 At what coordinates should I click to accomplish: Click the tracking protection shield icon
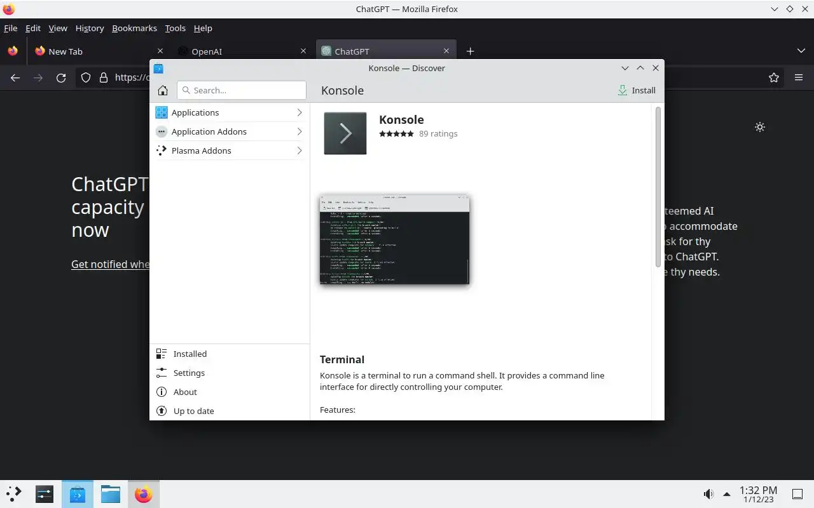point(86,77)
